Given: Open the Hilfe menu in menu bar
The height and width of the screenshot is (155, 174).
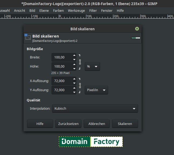Looking at the screenshot, I should 120,10.
